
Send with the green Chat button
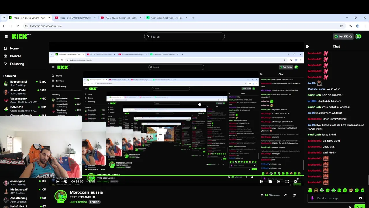(x=359, y=207)
